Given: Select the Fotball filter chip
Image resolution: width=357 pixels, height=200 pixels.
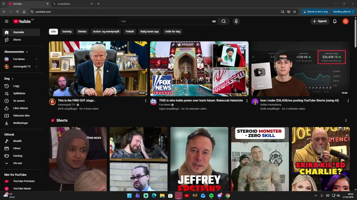Looking at the screenshot, I should pyautogui.click(x=130, y=32).
